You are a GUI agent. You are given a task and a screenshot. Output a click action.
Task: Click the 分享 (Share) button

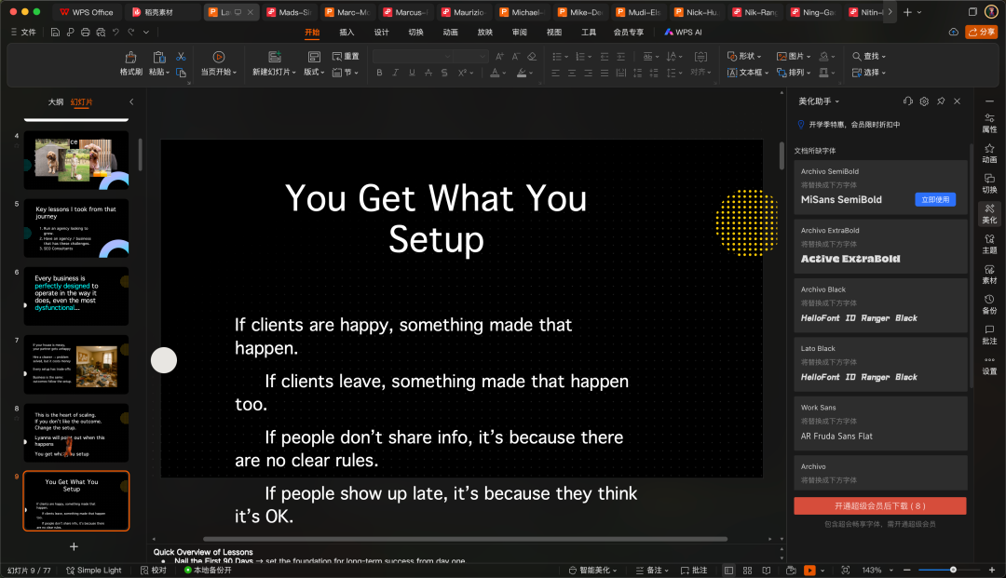point(982,32)
